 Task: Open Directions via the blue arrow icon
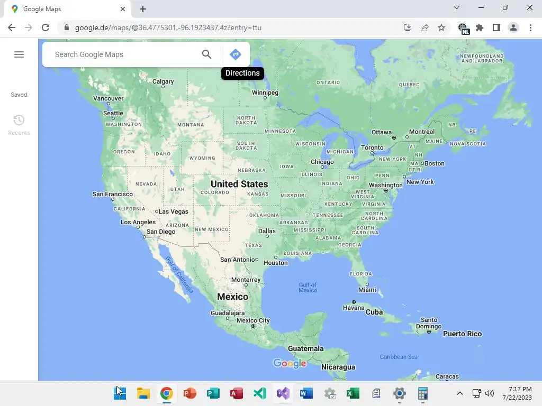(x=236, y=54)
